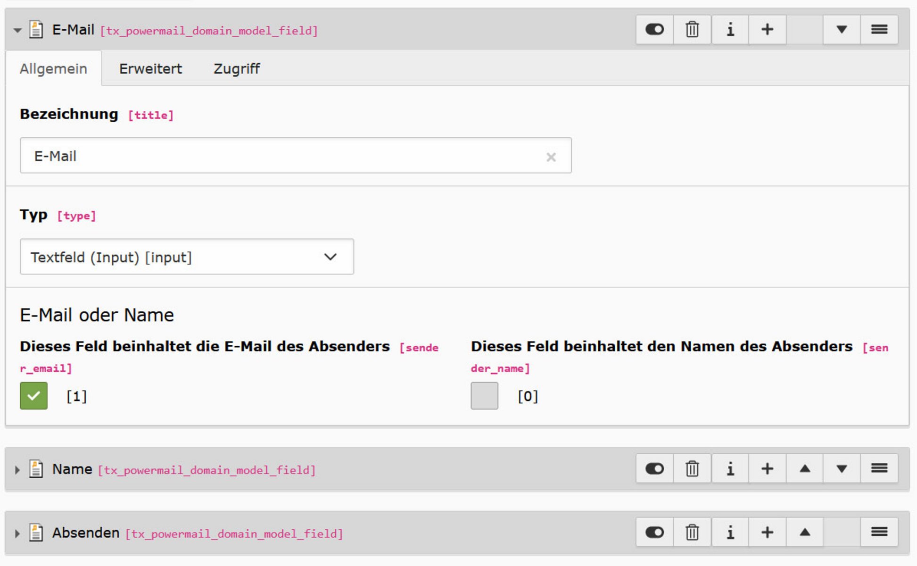
Task: Open the Typ dropdown showing Textfeld (Input)
Action: pyautogui.click(x=187, y=257)
